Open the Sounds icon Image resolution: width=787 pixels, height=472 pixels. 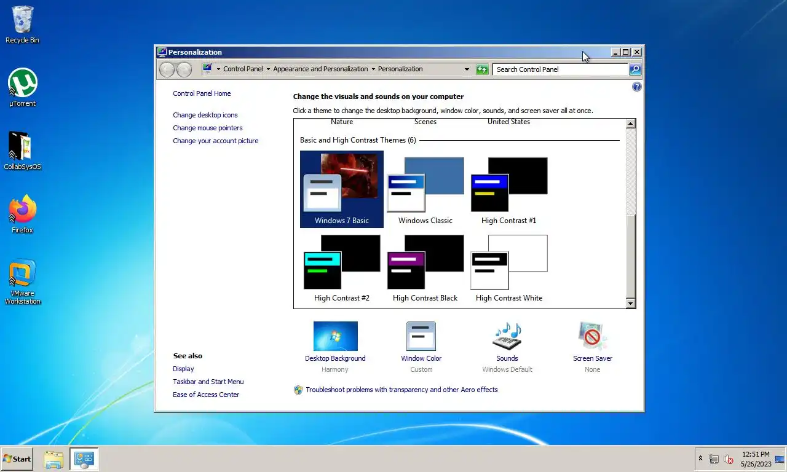507,336
